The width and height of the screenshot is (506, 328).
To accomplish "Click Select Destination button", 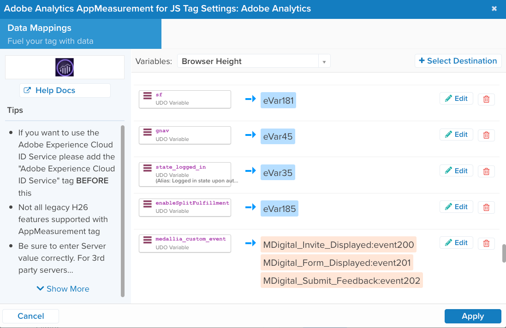I will [458, 61].
